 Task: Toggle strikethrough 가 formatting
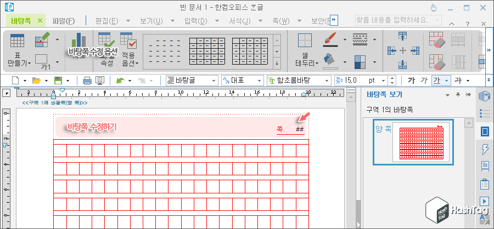[458, 81]
